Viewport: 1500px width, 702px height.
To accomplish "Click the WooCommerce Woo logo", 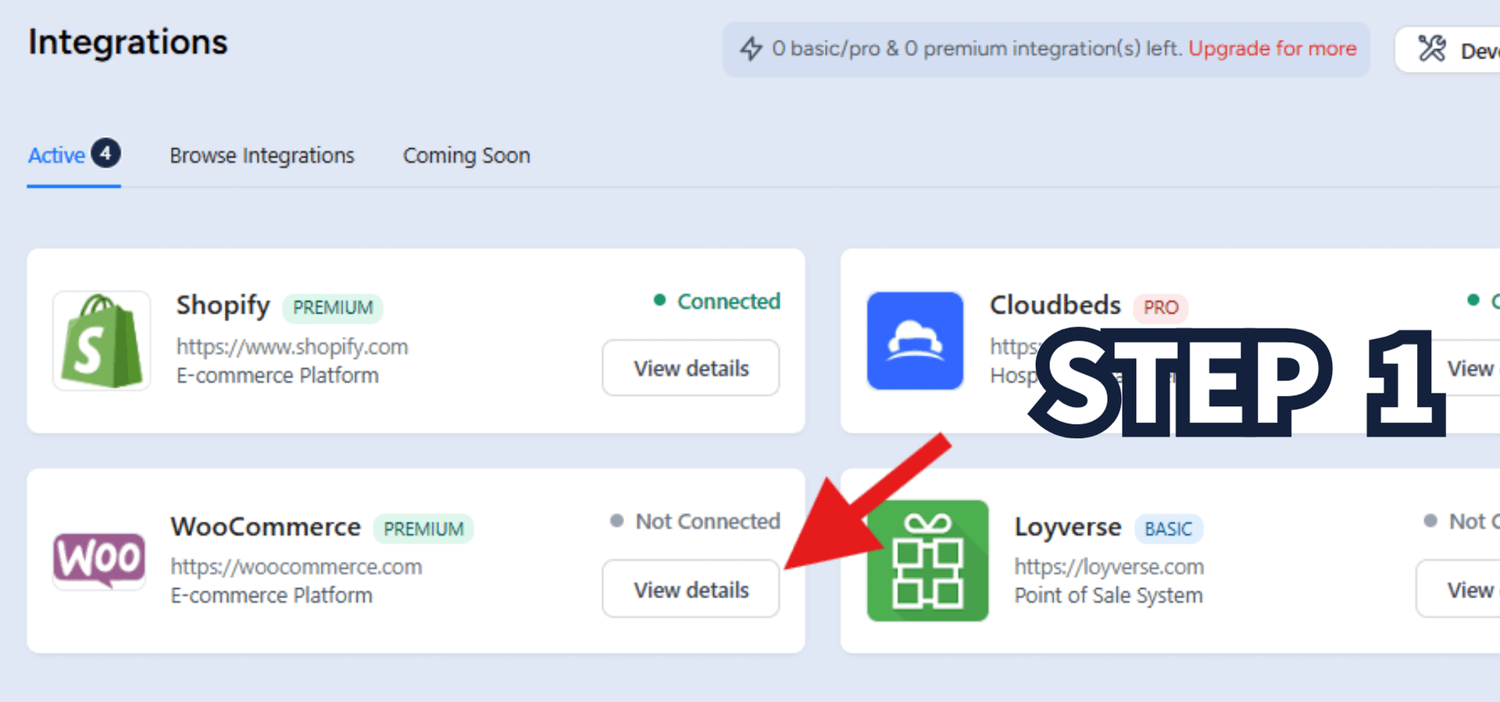I will click(99, 560).
